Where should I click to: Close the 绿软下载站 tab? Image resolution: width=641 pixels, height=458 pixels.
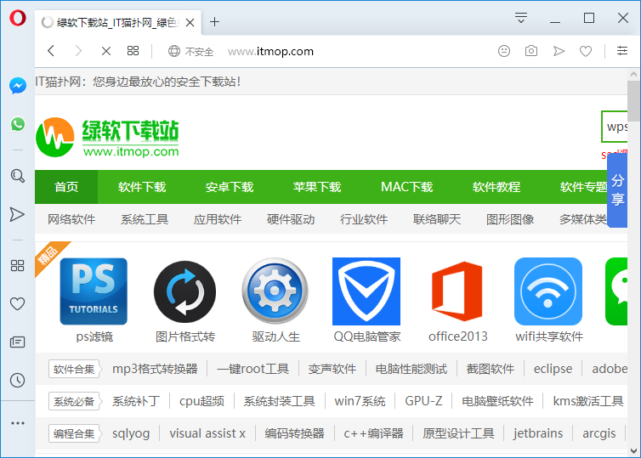(190, 22)
